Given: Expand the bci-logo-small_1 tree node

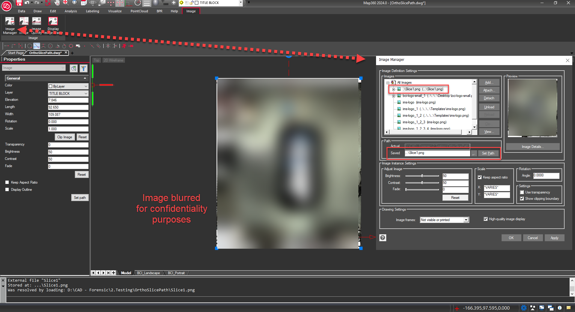Looking at the screenshot, I should pyautogui.click(x=393, y=96).
